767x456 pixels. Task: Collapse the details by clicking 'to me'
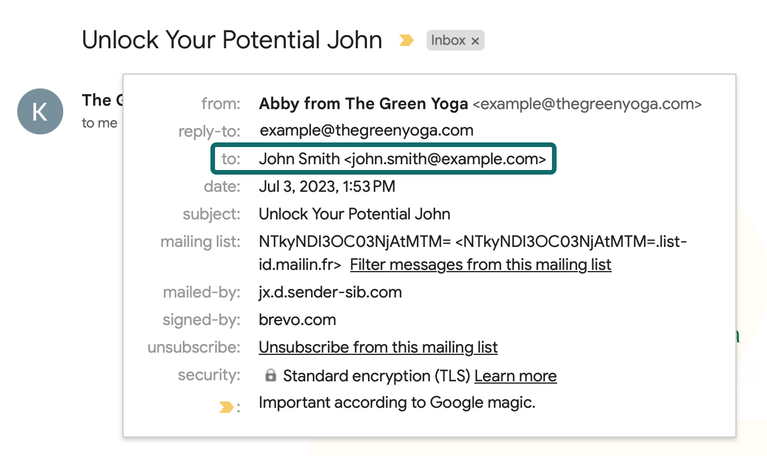(x=101, y=122)
